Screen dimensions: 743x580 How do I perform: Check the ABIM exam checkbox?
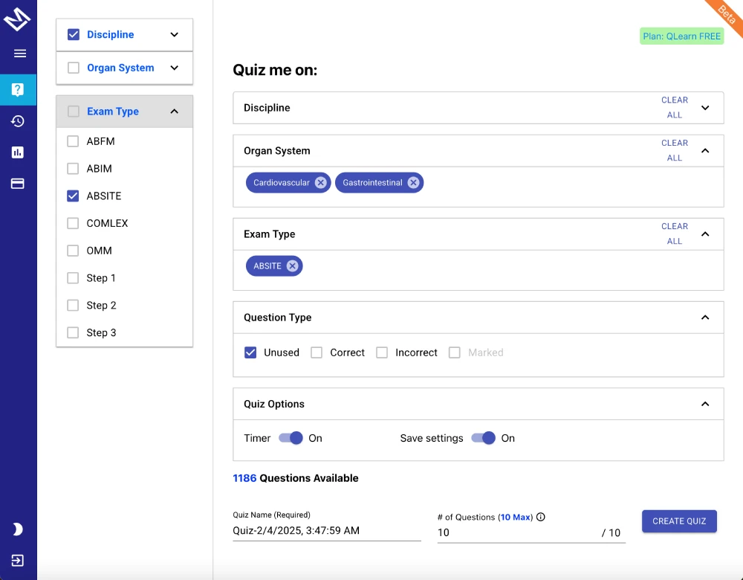coord(73,168)
